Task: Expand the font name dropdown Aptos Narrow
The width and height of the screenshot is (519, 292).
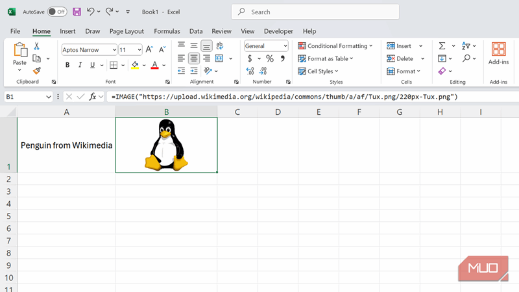Action: 114,49
